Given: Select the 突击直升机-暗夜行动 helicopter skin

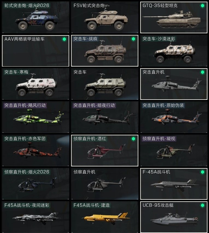Looking at the screenshot, I should coord(105,117).
